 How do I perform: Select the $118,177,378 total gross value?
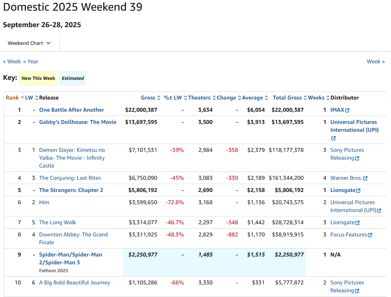click(x=286, y=150)
